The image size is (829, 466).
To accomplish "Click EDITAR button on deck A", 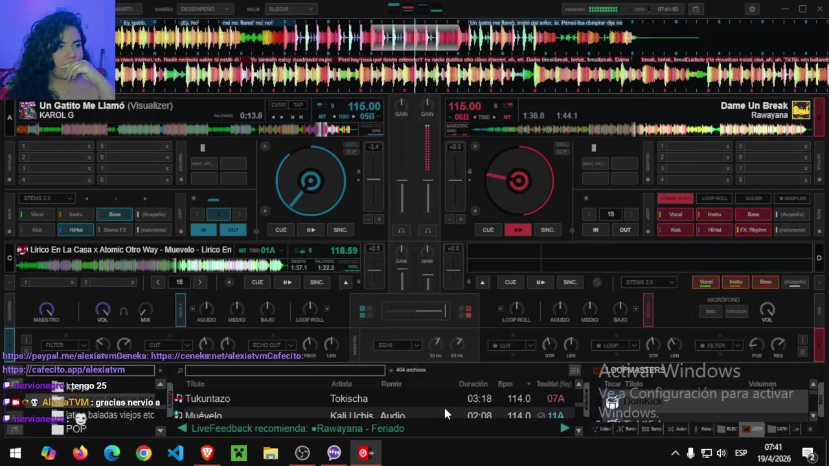I will point(278,105).
